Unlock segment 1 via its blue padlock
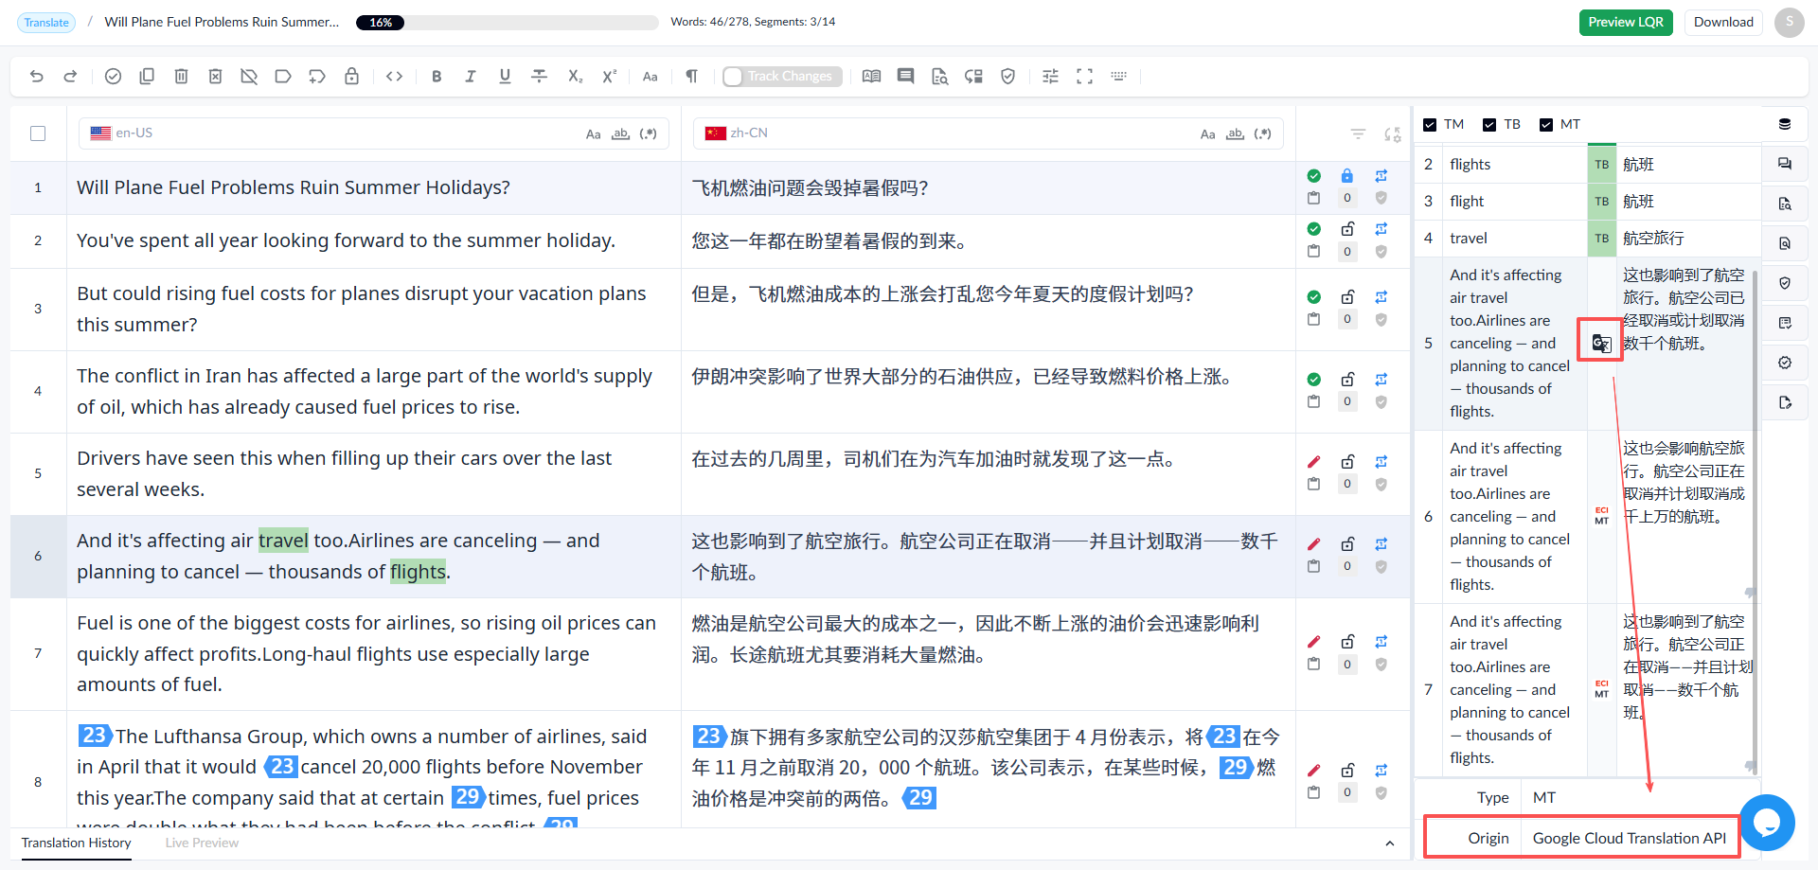The width and height of the screenshot is (1818, 870). coord(1347,176)
